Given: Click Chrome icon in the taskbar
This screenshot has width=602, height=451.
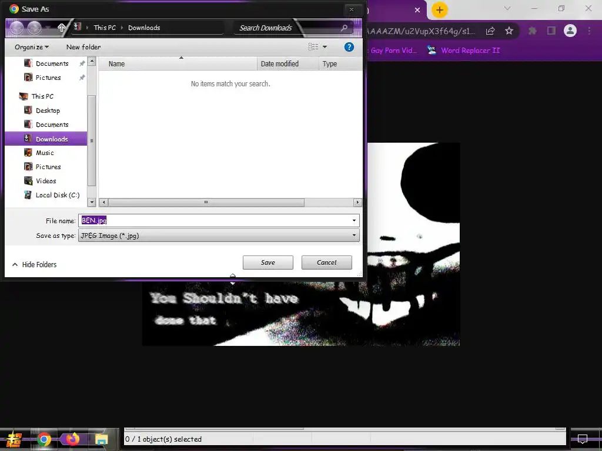Looking at the screenshot, I should pos(44,439).
